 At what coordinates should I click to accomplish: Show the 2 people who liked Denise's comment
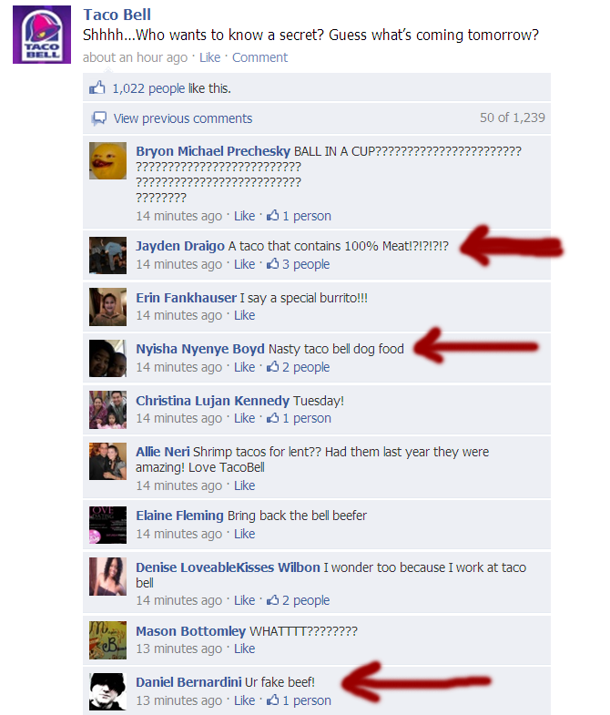tap(306, 600)
